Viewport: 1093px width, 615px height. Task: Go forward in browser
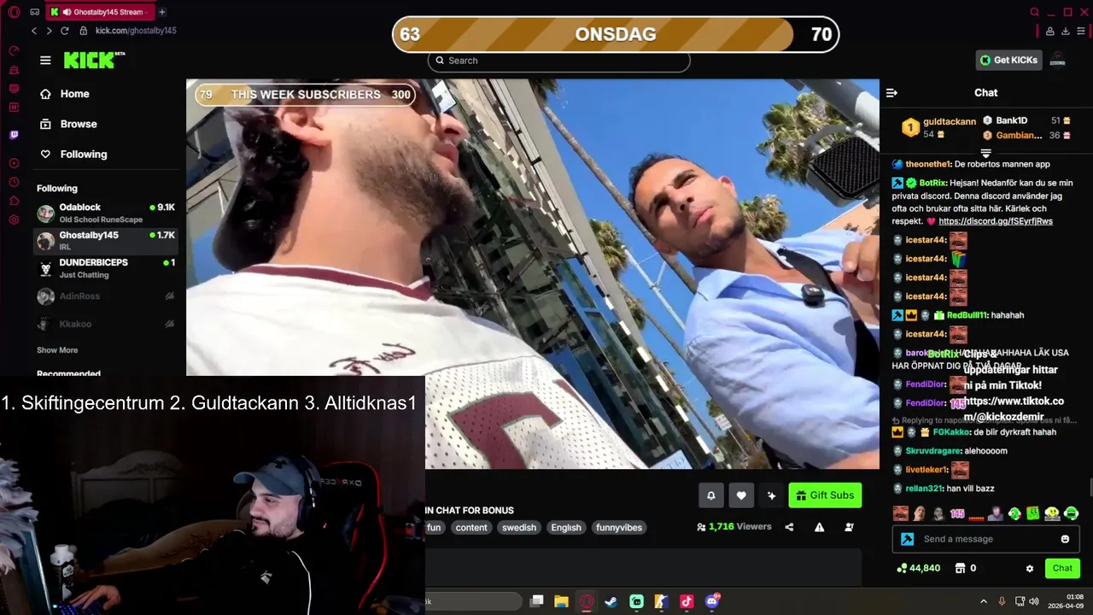point(49,31)
